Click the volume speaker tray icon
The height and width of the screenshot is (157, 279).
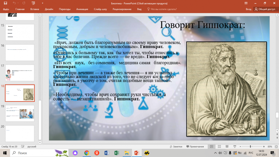[220, 153]
